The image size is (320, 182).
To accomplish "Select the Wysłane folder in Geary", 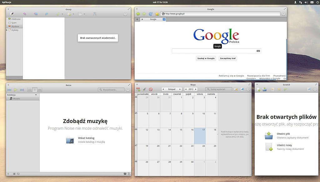I will [14, 26].
